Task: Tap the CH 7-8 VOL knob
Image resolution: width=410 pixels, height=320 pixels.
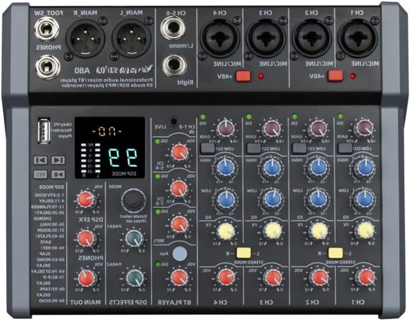Action: (179, 188)
